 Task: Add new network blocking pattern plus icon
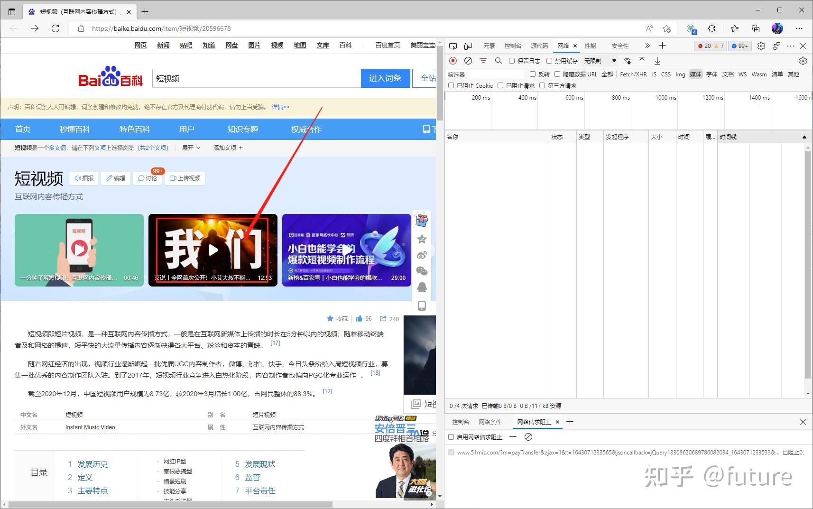[513, 437]
